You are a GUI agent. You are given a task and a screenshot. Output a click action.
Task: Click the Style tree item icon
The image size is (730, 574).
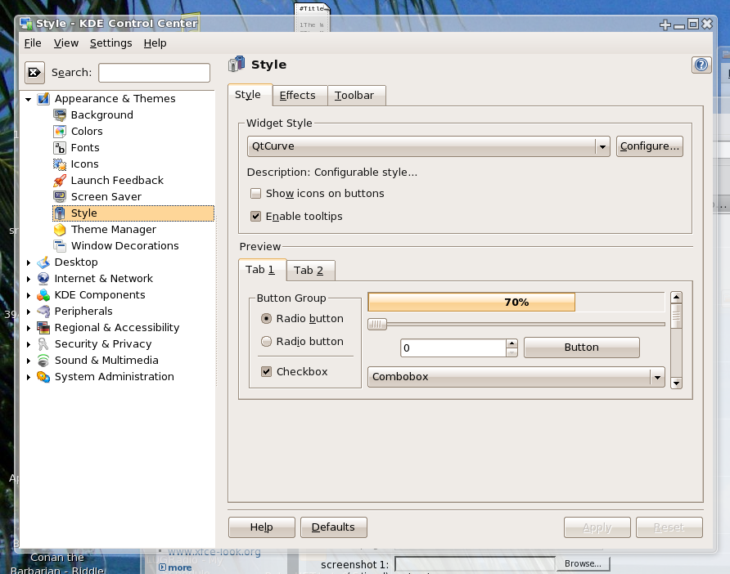pyautogui.click(x=60, y=213)
